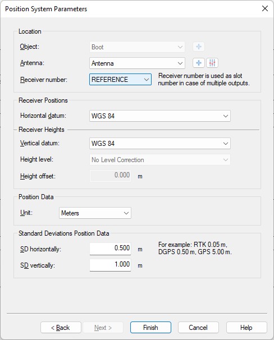Click the greyed-out Next button

(x=103, y=328)
